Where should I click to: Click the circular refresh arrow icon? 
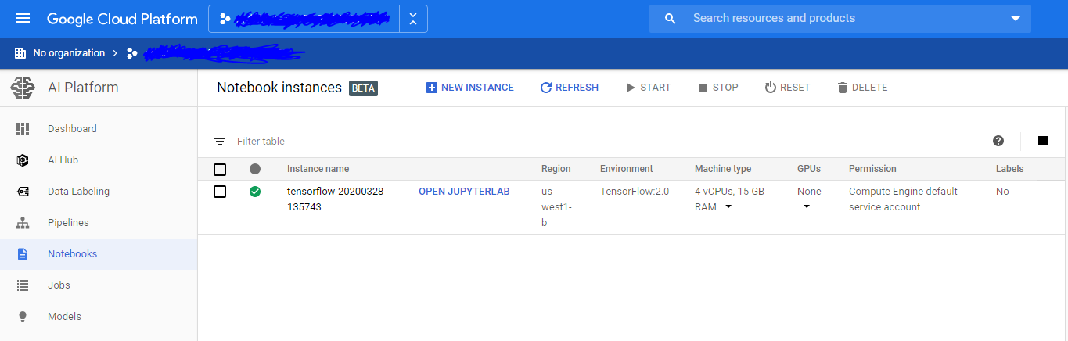point(546,88)
